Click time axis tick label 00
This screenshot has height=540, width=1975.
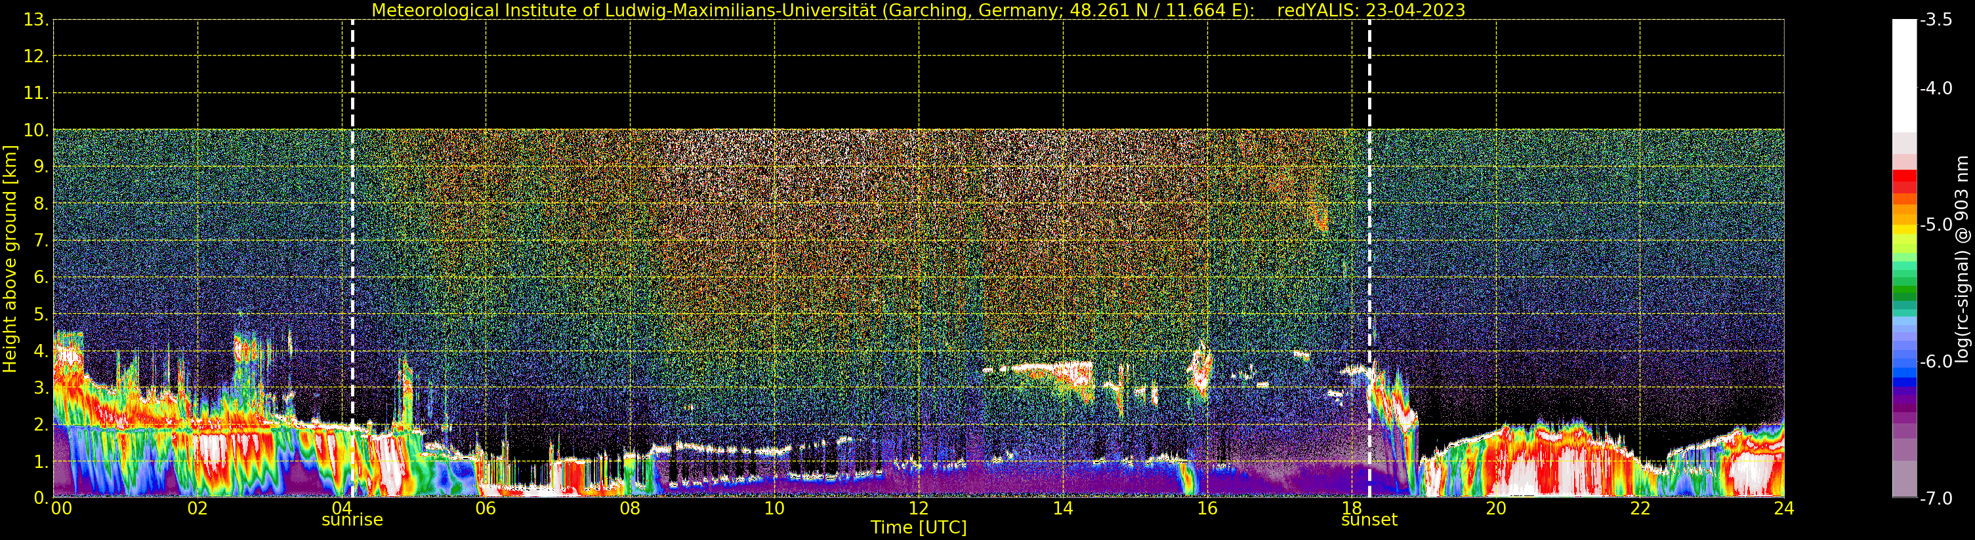point(61,509)
